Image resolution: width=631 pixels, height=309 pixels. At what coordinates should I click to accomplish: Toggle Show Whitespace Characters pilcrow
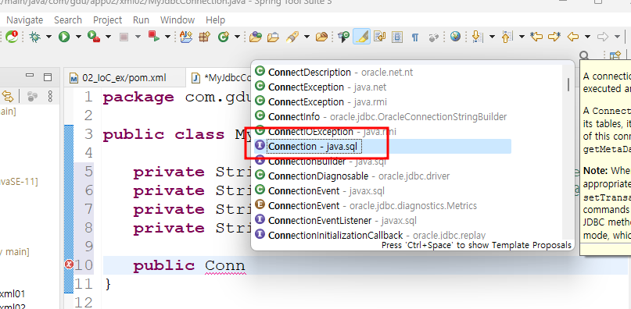coord(415,37)
